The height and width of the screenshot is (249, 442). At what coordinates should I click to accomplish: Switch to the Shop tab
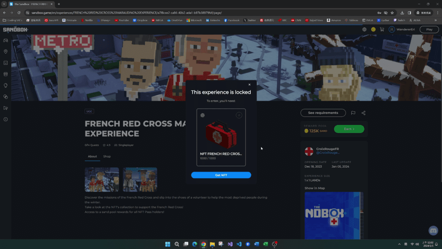[107, 156]
